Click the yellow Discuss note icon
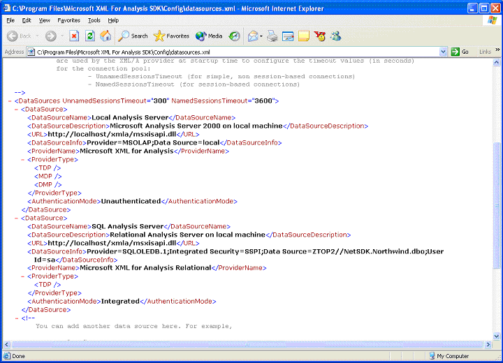Image resolution: width=503 pixels, height=363 pixels. (303, 36)
